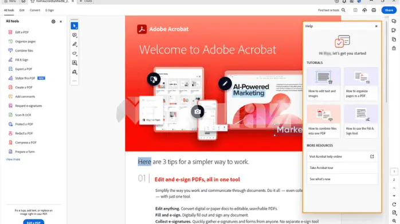
Task: Open page thumbnails panel in right rail
Action: [394, 39]
